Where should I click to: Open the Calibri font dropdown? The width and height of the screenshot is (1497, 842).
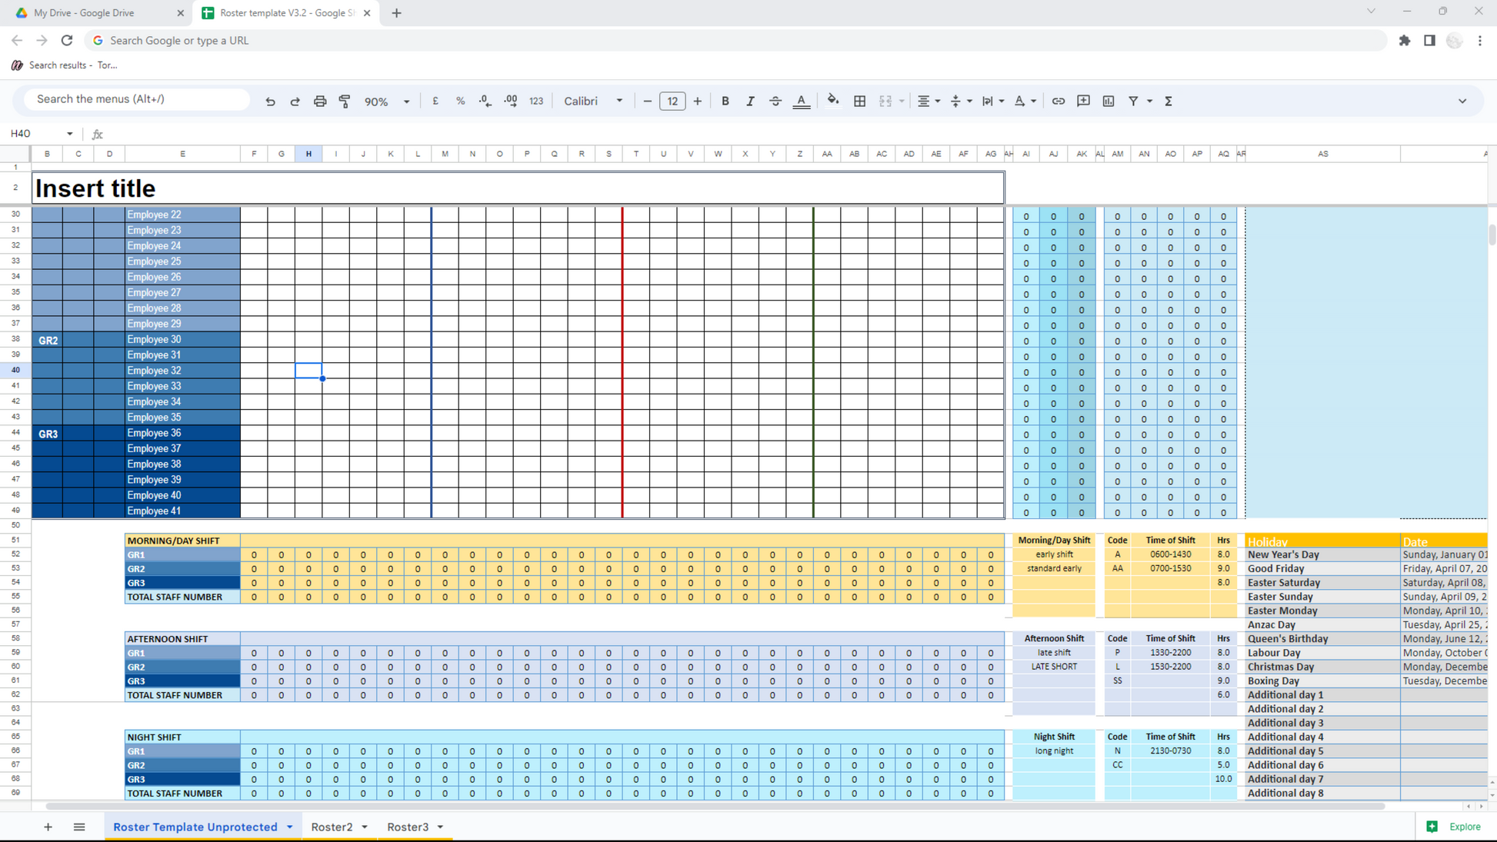point(593,102)
